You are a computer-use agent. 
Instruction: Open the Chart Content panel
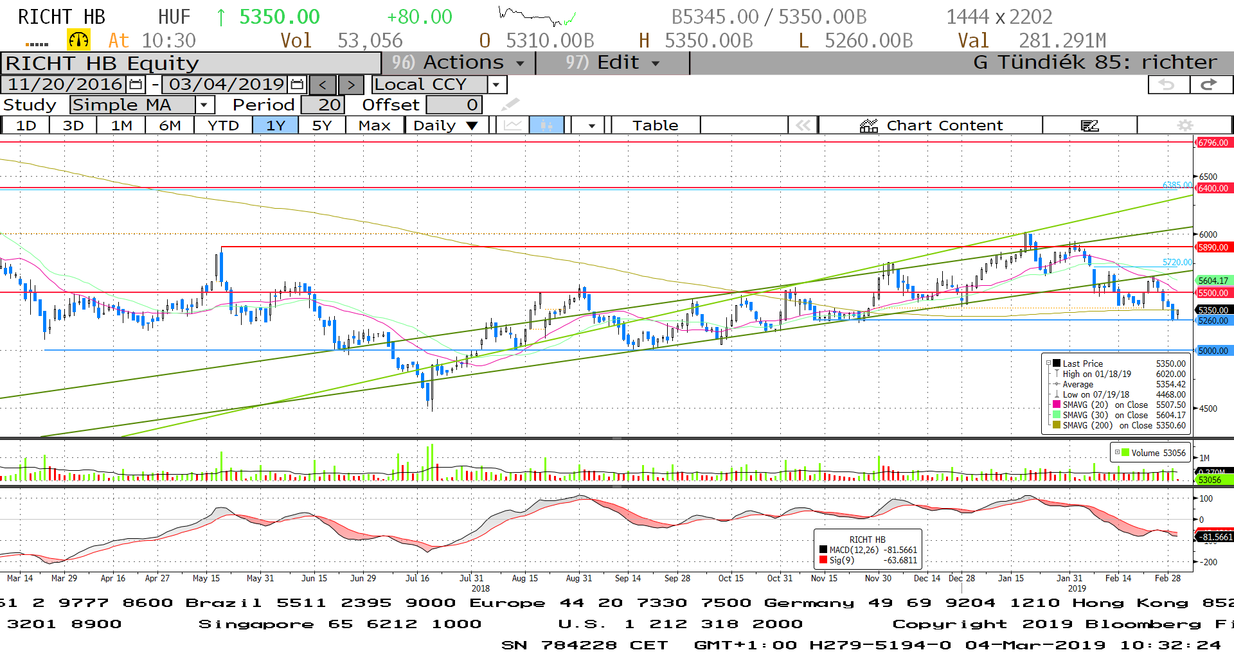[931, 125]
